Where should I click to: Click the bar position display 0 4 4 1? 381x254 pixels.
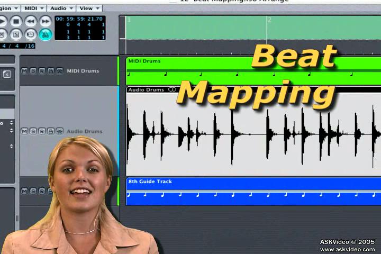click(x=86, y=24)
